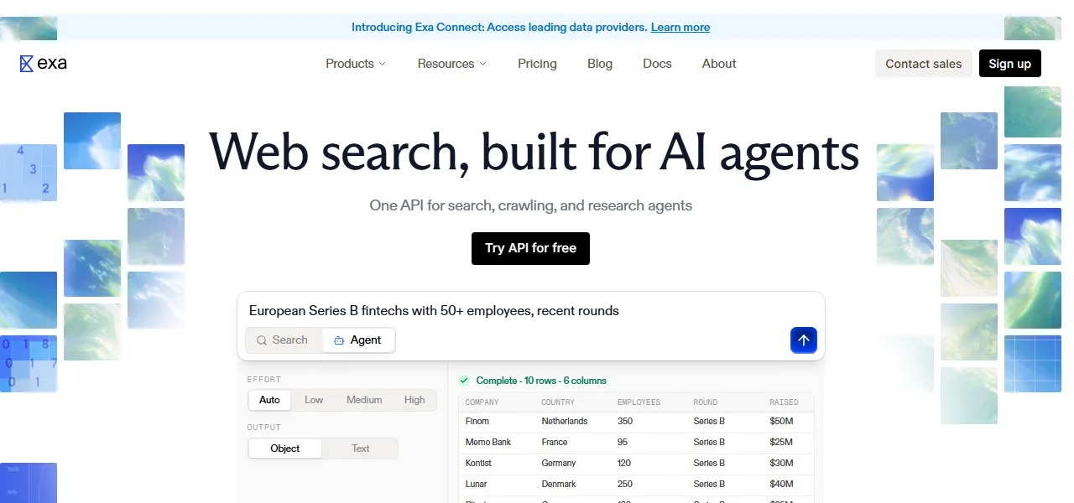Click the binary digits tile on left
This screenshot has width=1074, height=503.
click(29, 364)
